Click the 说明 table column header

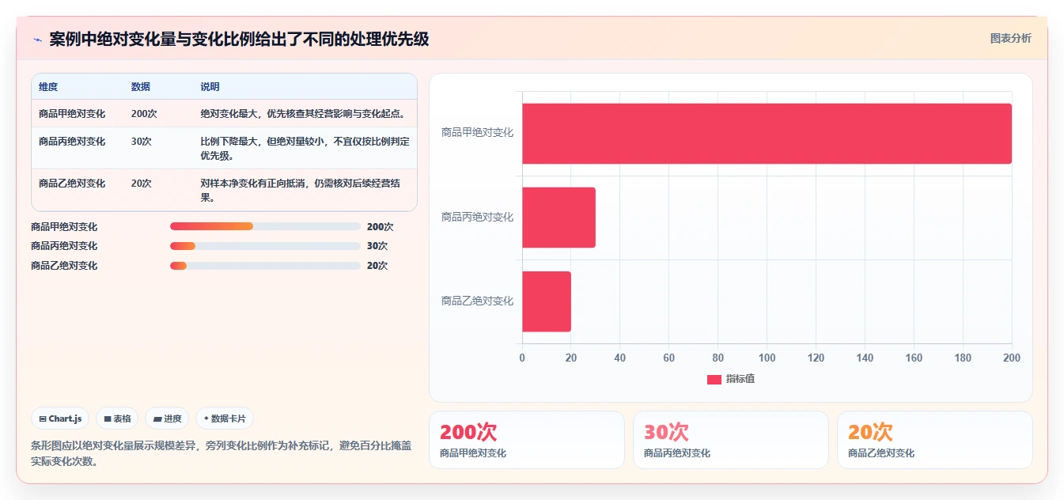click(x=210, y=87)
